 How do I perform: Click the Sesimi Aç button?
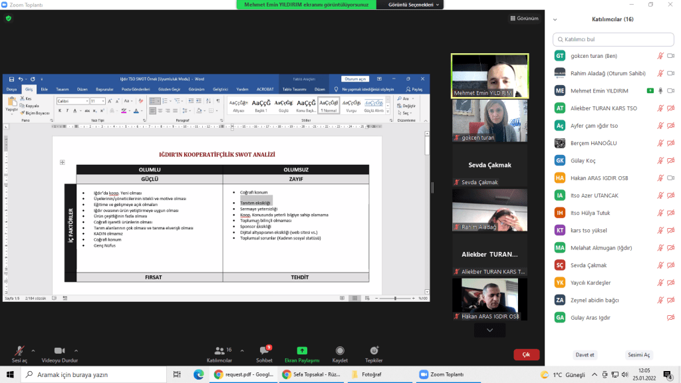click(638, 354)
